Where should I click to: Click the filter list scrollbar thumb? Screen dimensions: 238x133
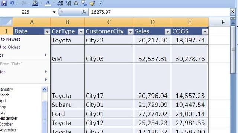[45, 117]
